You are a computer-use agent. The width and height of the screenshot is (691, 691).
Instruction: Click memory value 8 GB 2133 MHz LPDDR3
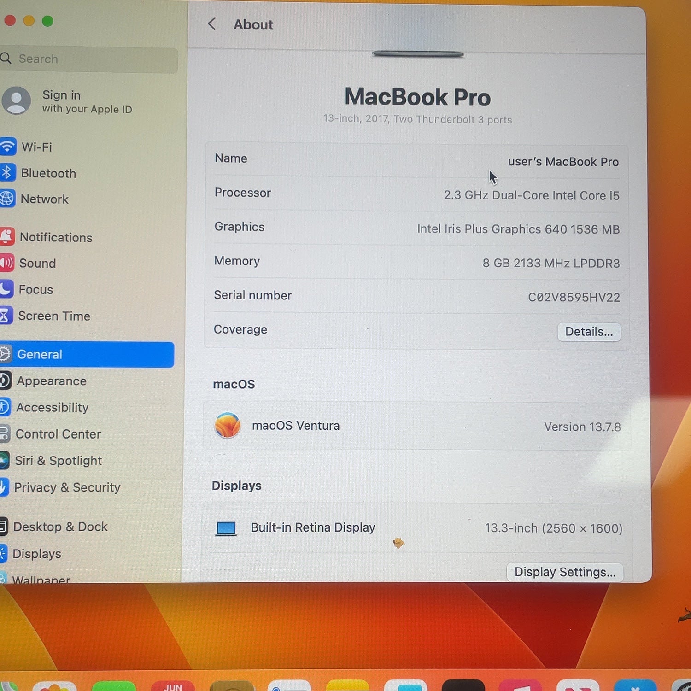pyautogui.click(x=551, y=263)
